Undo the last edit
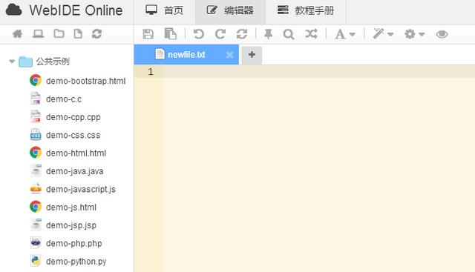Screen dimensions: 475x272 [x=199, y=34]
